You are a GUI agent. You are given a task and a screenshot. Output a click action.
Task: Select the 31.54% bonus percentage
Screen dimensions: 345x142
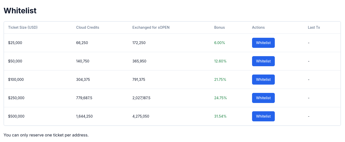tap(220, 116)
